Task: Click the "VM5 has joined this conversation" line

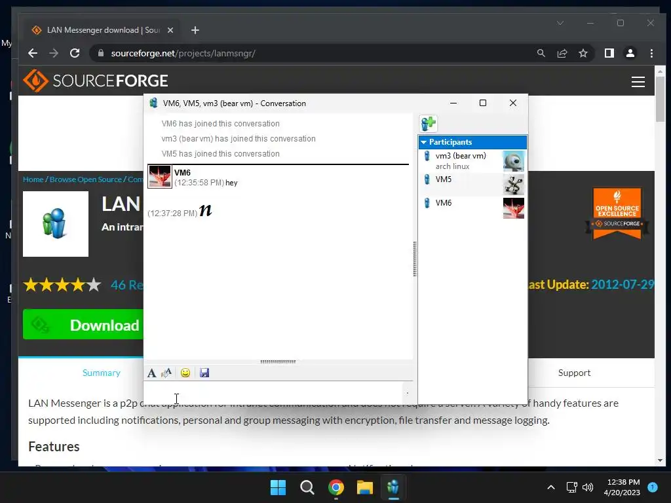Action: click(220, 153)
